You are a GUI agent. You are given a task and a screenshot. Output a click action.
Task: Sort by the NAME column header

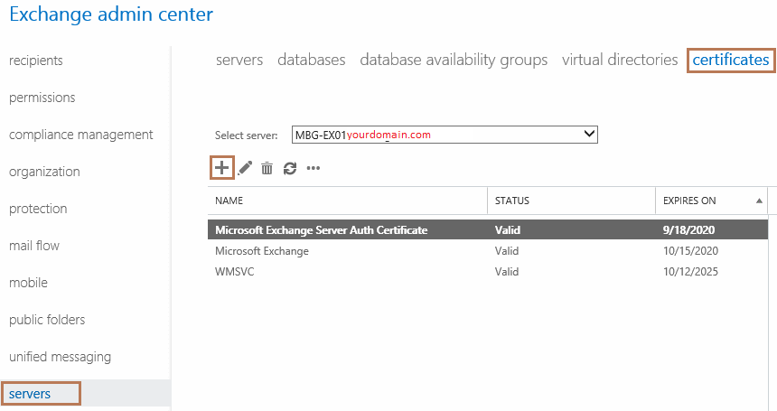pos(229,201)
